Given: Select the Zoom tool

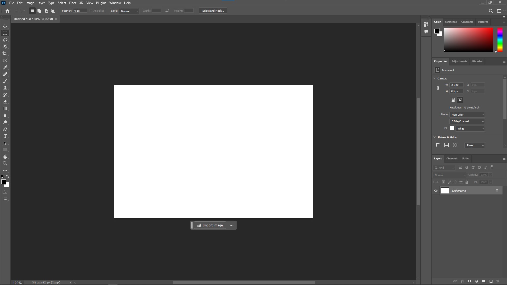Looking at the screenshot, I should [x=5, y=164].
